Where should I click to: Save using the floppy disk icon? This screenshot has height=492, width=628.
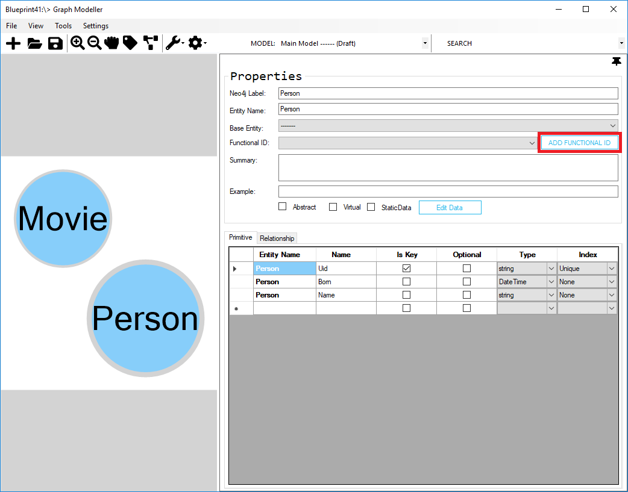point(55,43)
